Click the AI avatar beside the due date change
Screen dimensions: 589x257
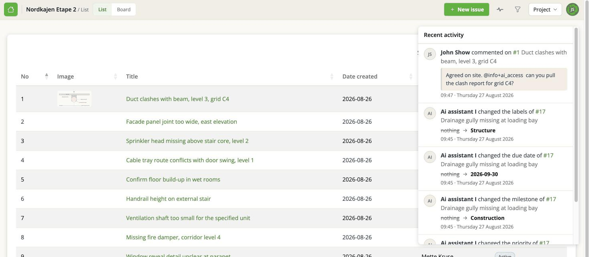point(430,157)
